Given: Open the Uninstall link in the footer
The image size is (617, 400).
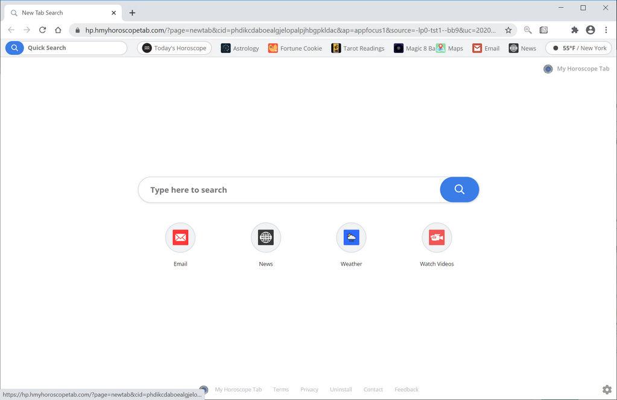Looking at the screenshot, I should (x=340, y=389).
